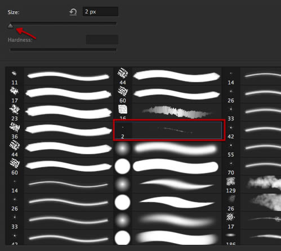Select the 44 brush in the left column
This screenshot has height=251, width=281.
pos(59,149)
